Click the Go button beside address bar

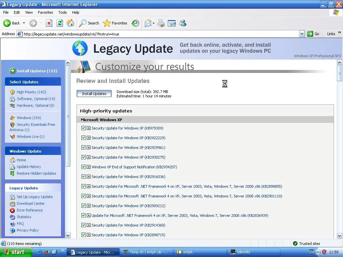pos(313,34)
